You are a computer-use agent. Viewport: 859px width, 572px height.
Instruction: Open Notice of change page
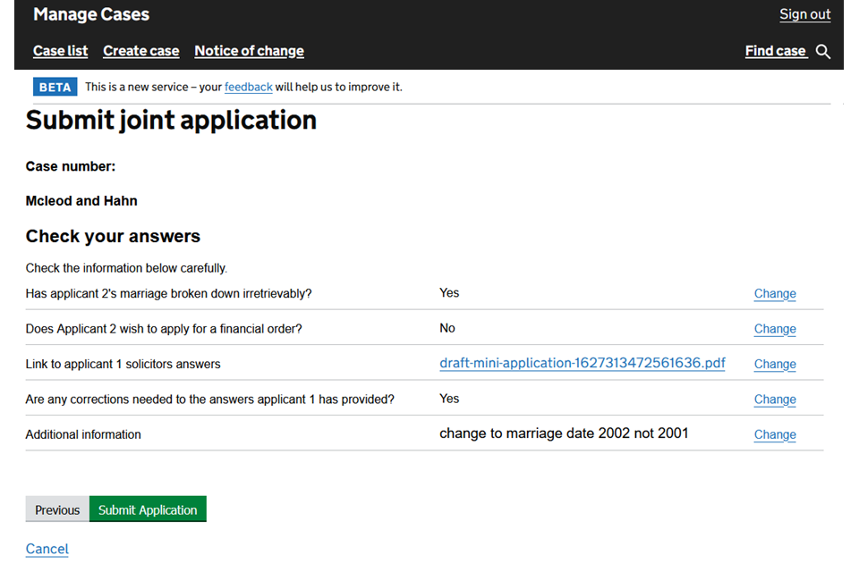(249, 51)
